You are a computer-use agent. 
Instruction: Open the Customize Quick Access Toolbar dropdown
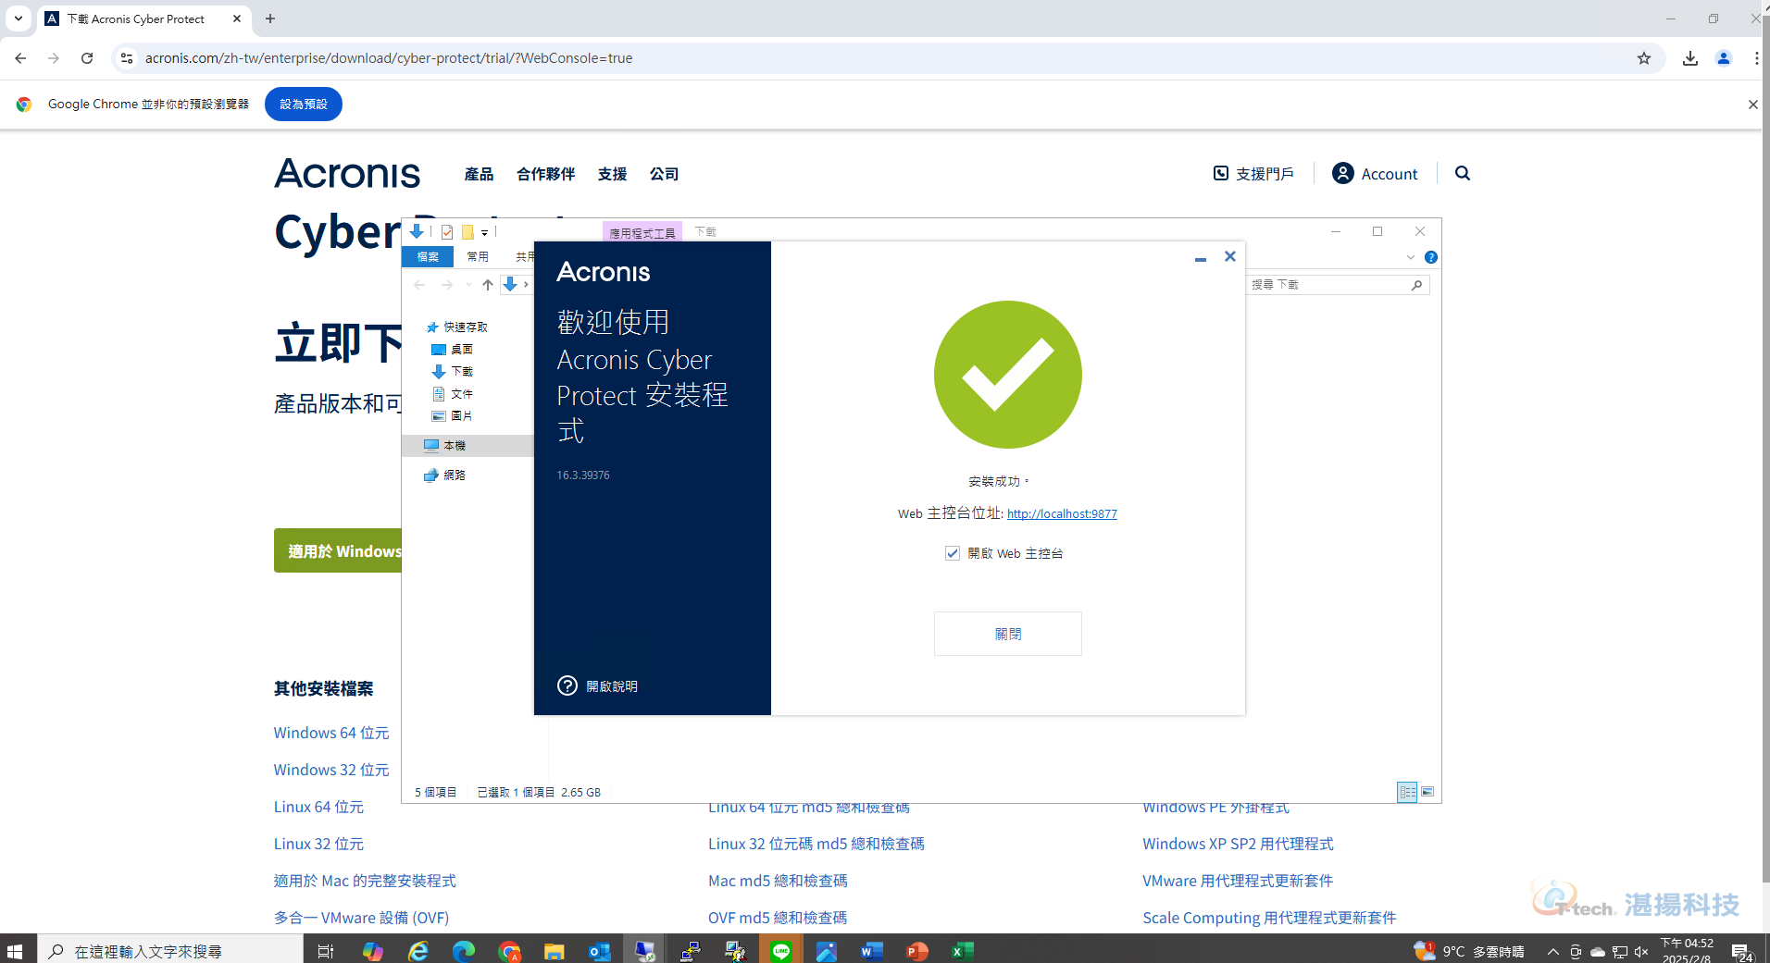click(x=484, y=233)
